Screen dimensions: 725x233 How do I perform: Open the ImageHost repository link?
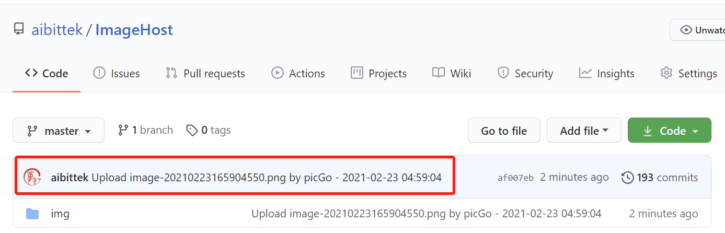[134, 30]
